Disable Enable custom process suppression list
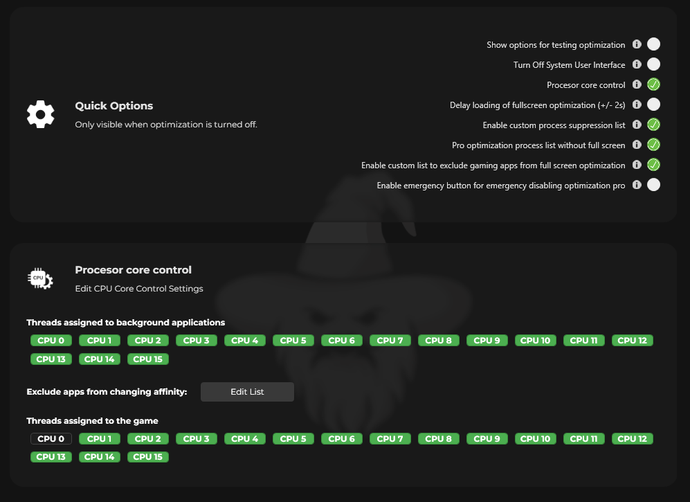The width and height of the screenshot is (690, 502). pyautogui.click(x=653, y=125)
